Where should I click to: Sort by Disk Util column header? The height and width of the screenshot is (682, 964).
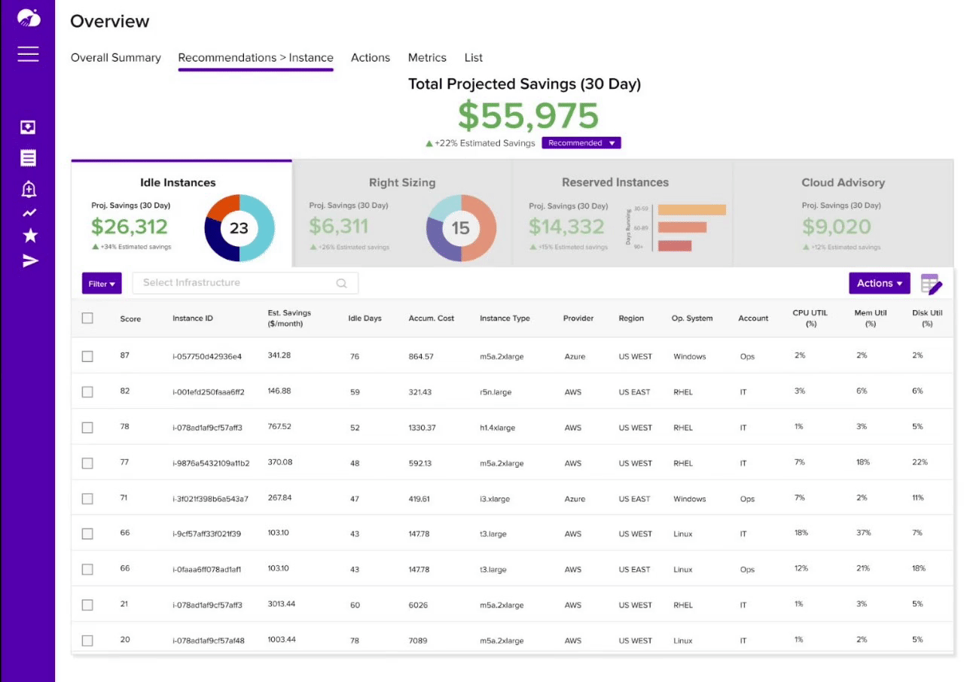pos(926,318)
